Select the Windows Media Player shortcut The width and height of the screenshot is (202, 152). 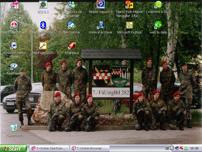click(14, 46)
